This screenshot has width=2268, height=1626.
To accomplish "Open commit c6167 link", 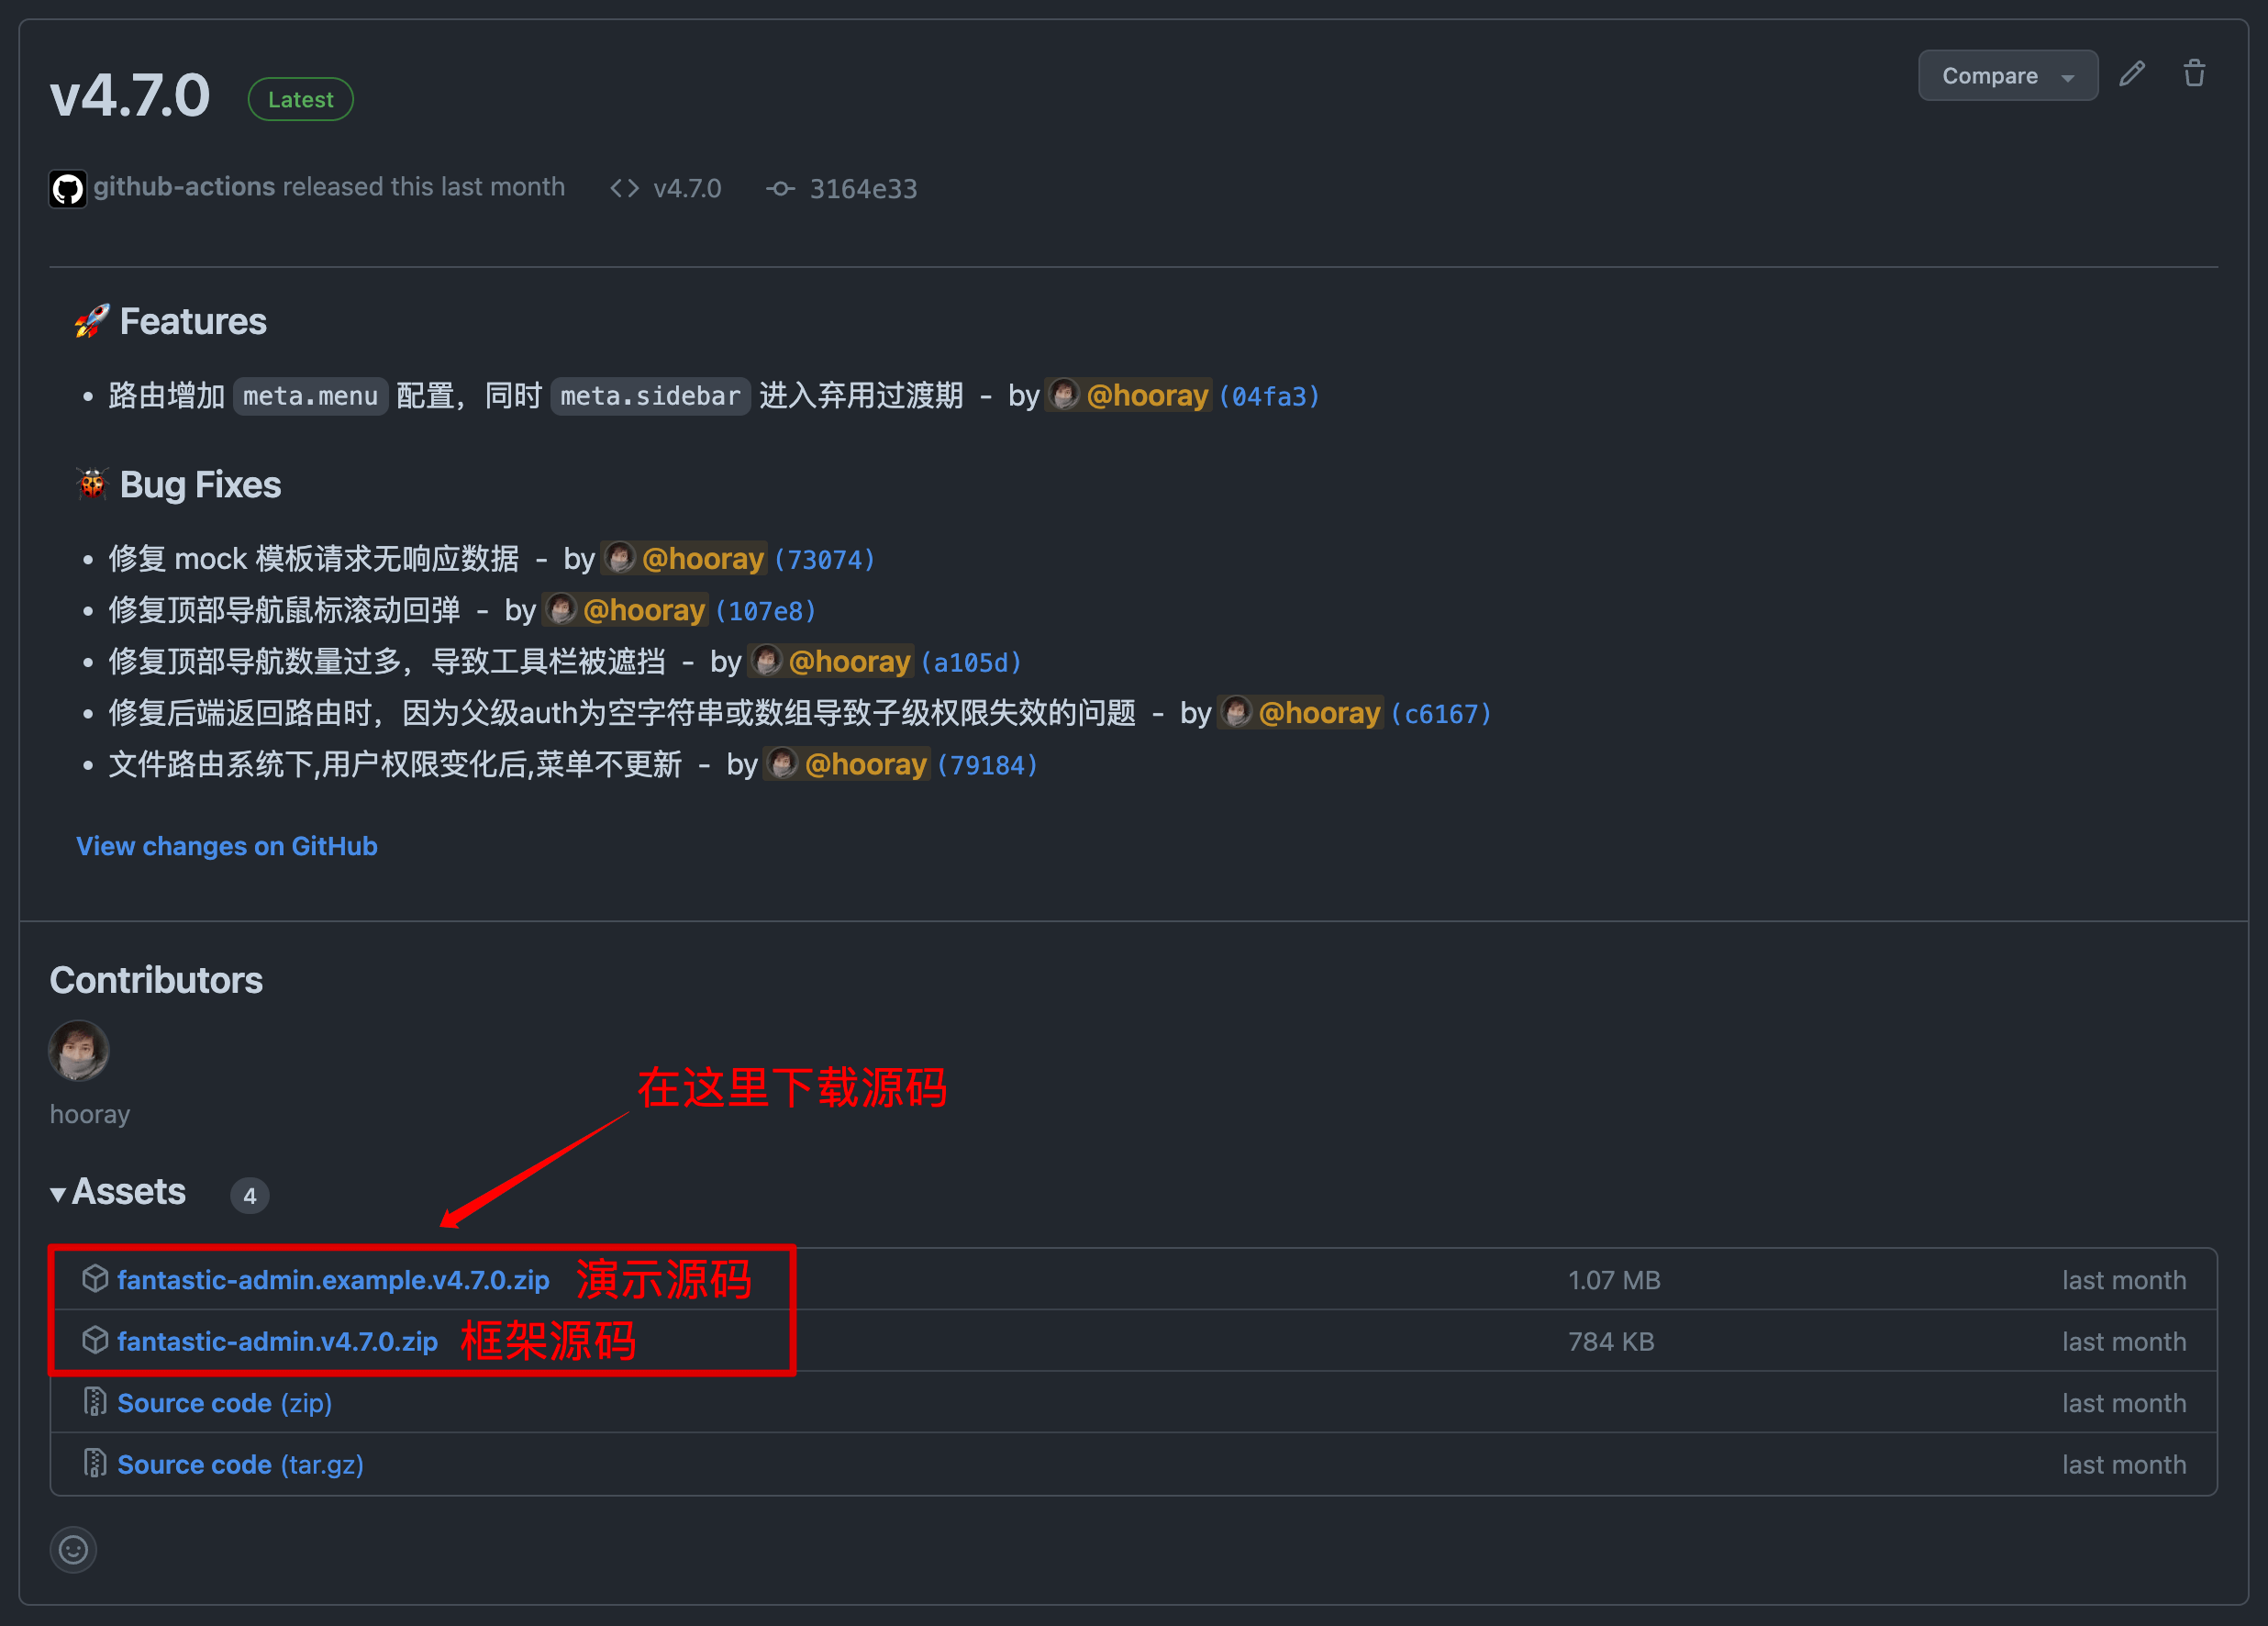I will (x=1441, y=714).
